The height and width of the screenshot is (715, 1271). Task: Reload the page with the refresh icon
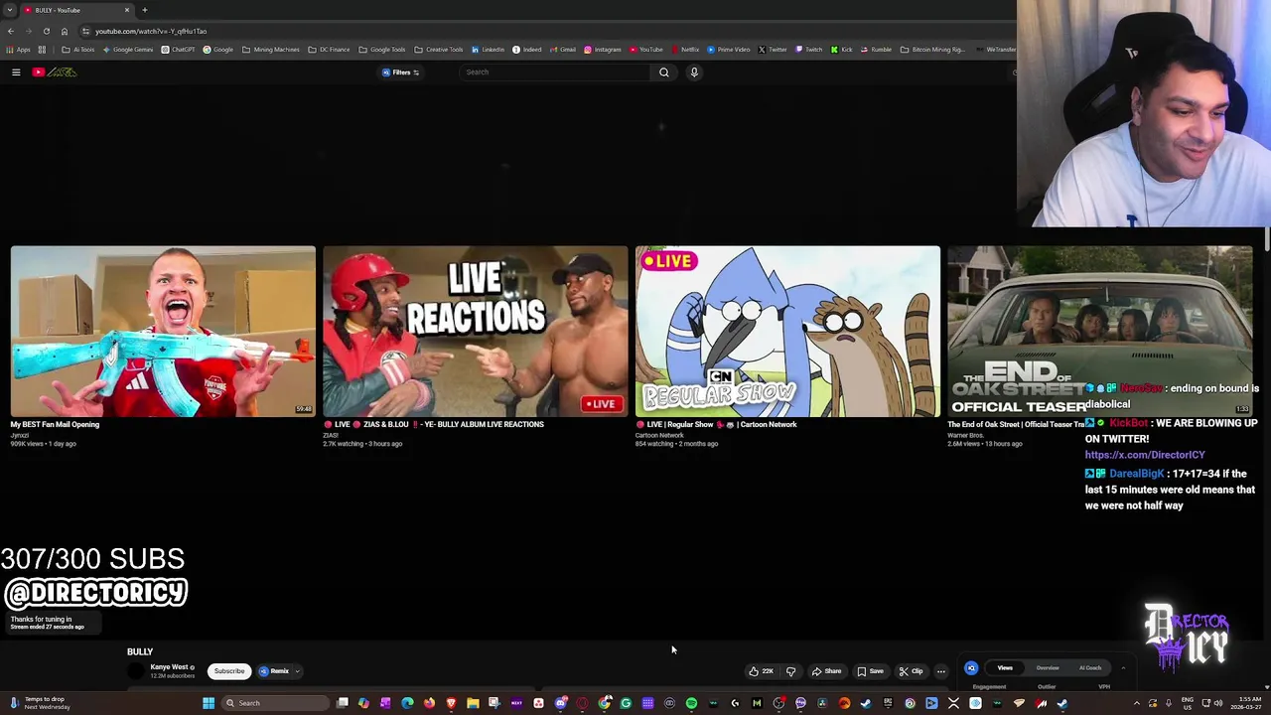coord(46,31)
